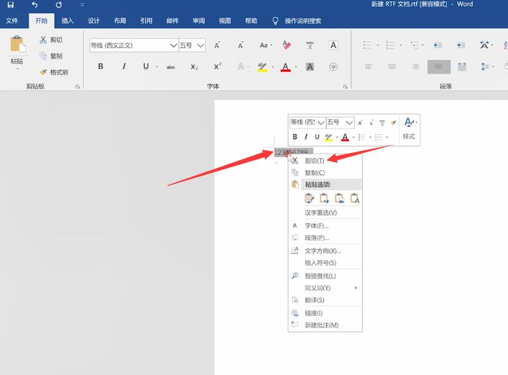Redo the last action
508x375 pixels.
[59, 5]
